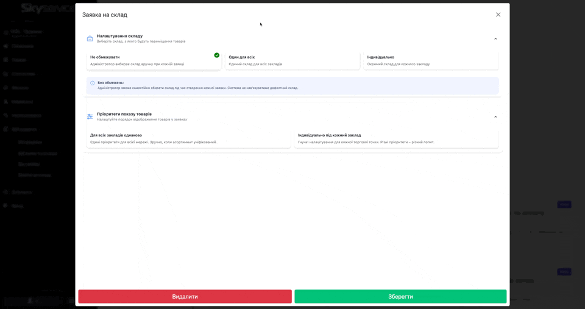Choose Для всіх закладів однаково priority
This screenshot has height=309, width=585.
click(188, 138)
